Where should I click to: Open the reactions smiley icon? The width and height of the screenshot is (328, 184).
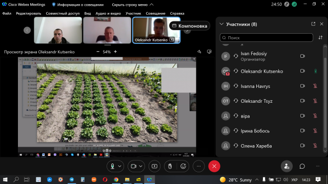click(x=183, y=166)
